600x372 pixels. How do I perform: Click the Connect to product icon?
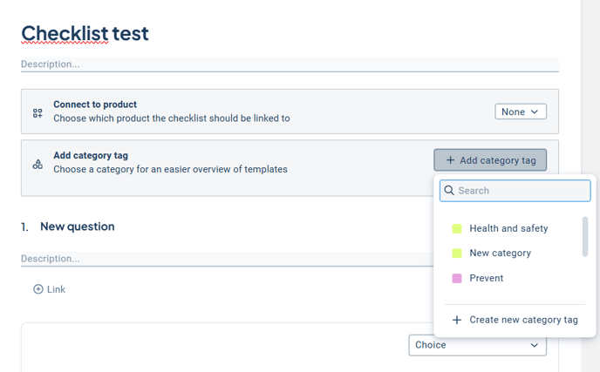pos(37,113)
